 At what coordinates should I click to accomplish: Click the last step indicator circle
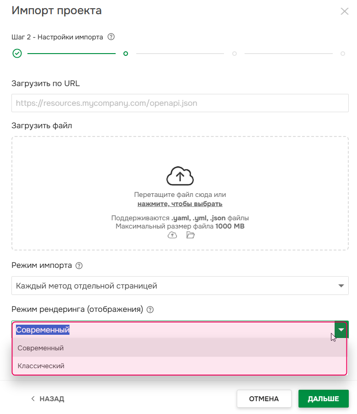pos(343,54)
